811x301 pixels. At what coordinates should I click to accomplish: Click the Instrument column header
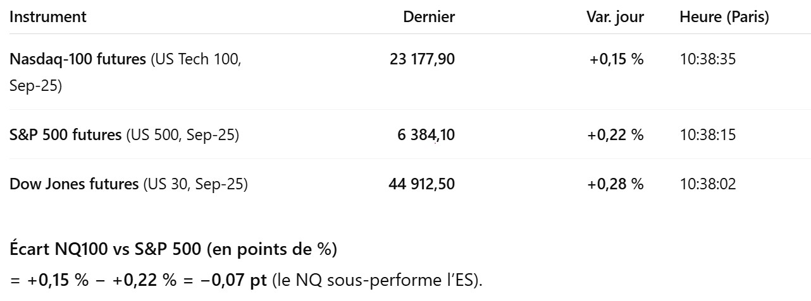click(48, 17)
